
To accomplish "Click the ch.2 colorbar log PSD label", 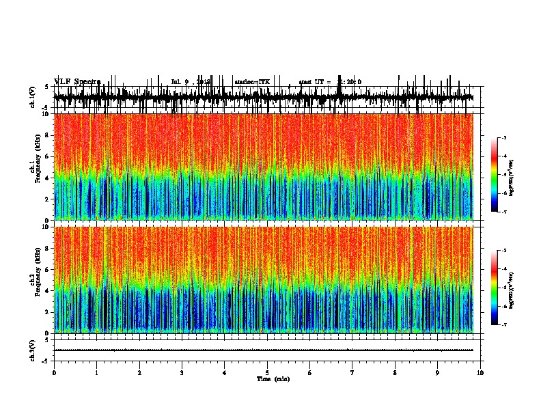I will pos(512,290).
